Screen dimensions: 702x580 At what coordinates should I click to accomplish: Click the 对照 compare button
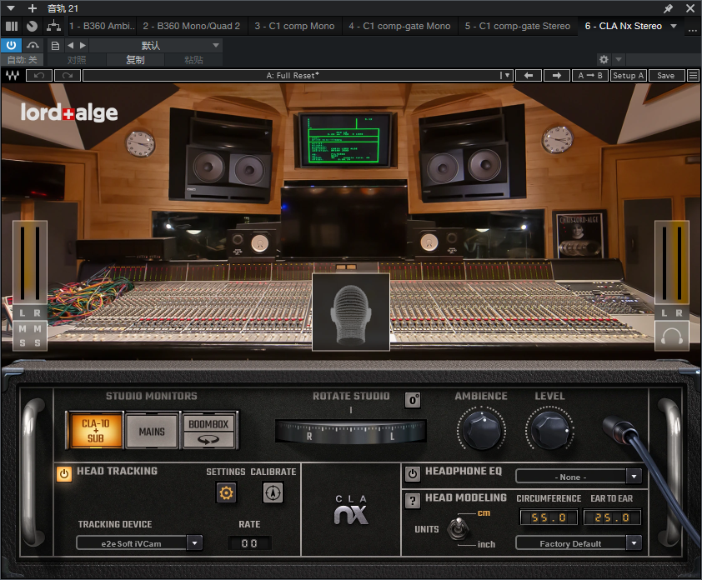coord(77,59)
